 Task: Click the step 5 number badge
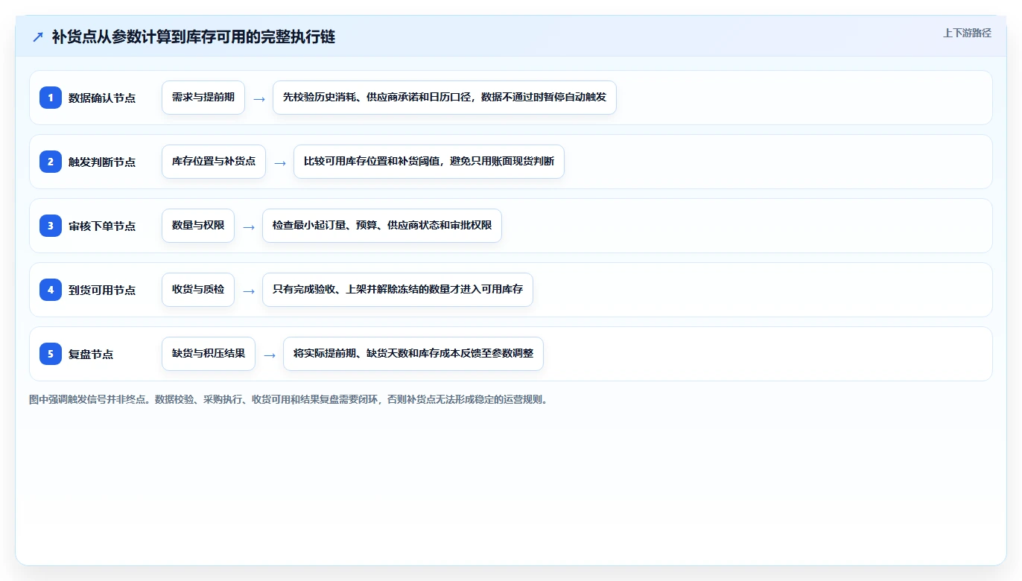click(51, 354)
